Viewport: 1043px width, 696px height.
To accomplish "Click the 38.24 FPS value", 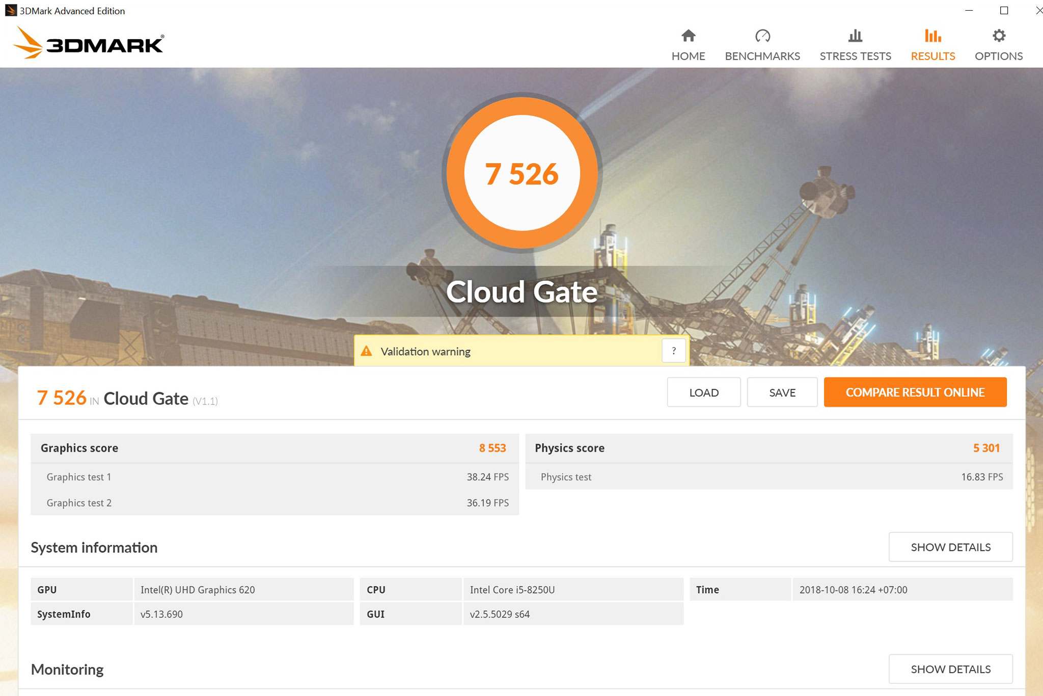I will pos(488,477).
